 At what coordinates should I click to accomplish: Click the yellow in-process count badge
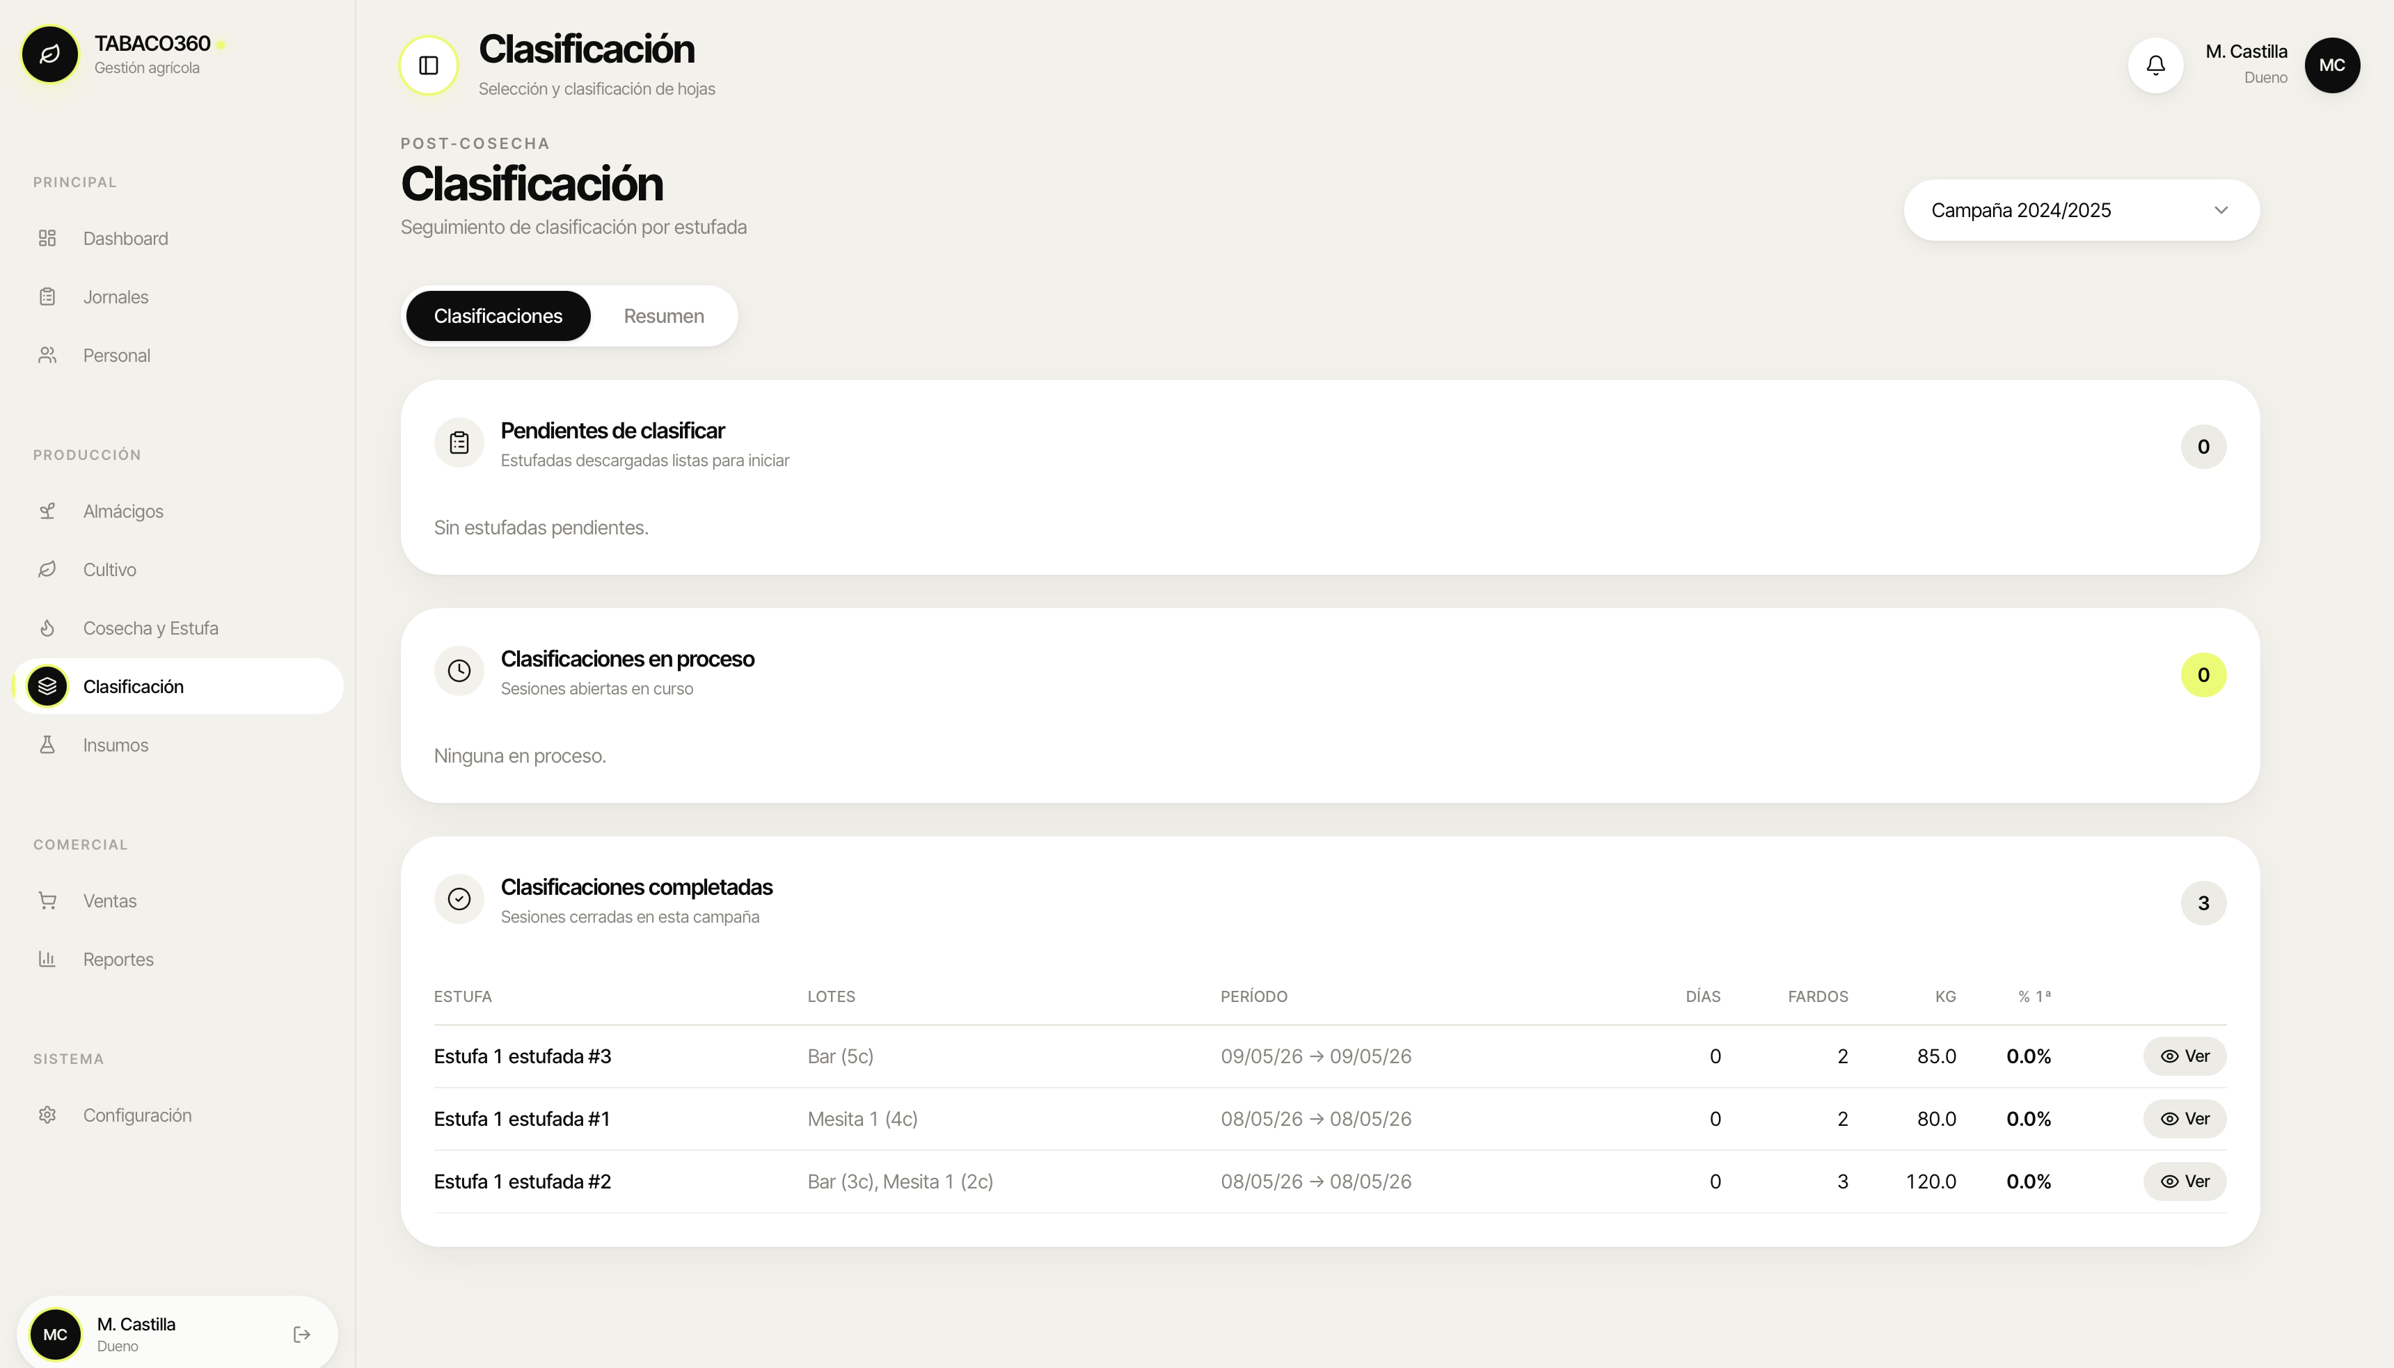click(x=2203, y=674)
